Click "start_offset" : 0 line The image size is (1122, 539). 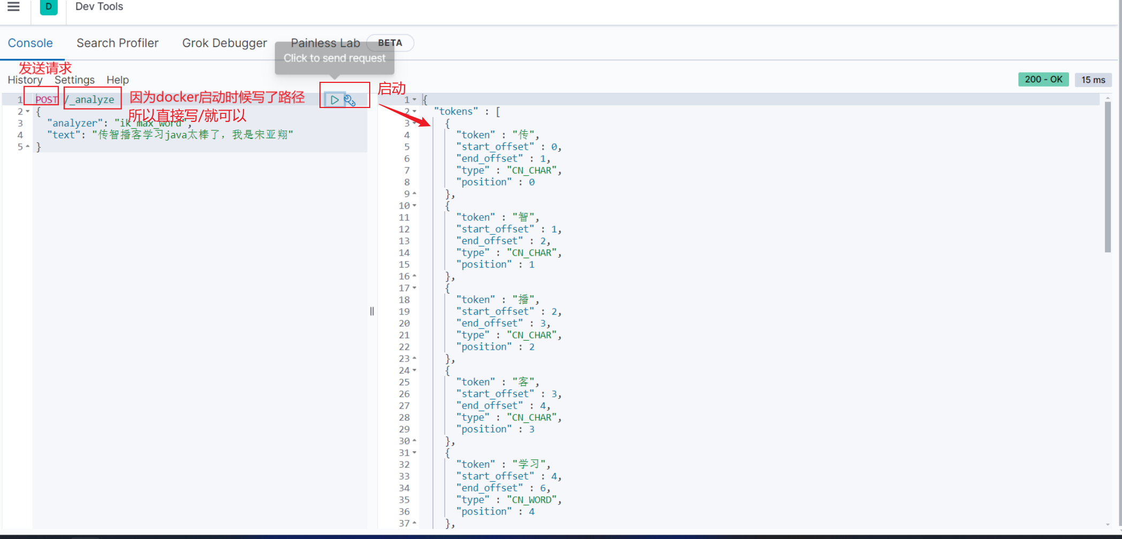(x=509, y=147)
